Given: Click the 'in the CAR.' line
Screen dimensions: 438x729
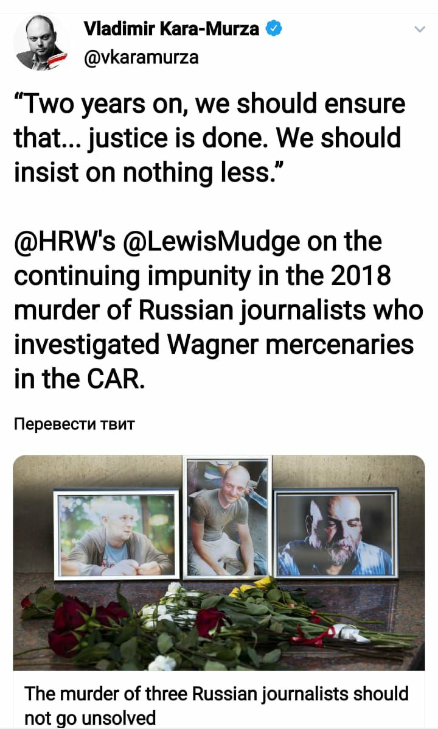Looking at the screenshot, I should click(80, 379).
